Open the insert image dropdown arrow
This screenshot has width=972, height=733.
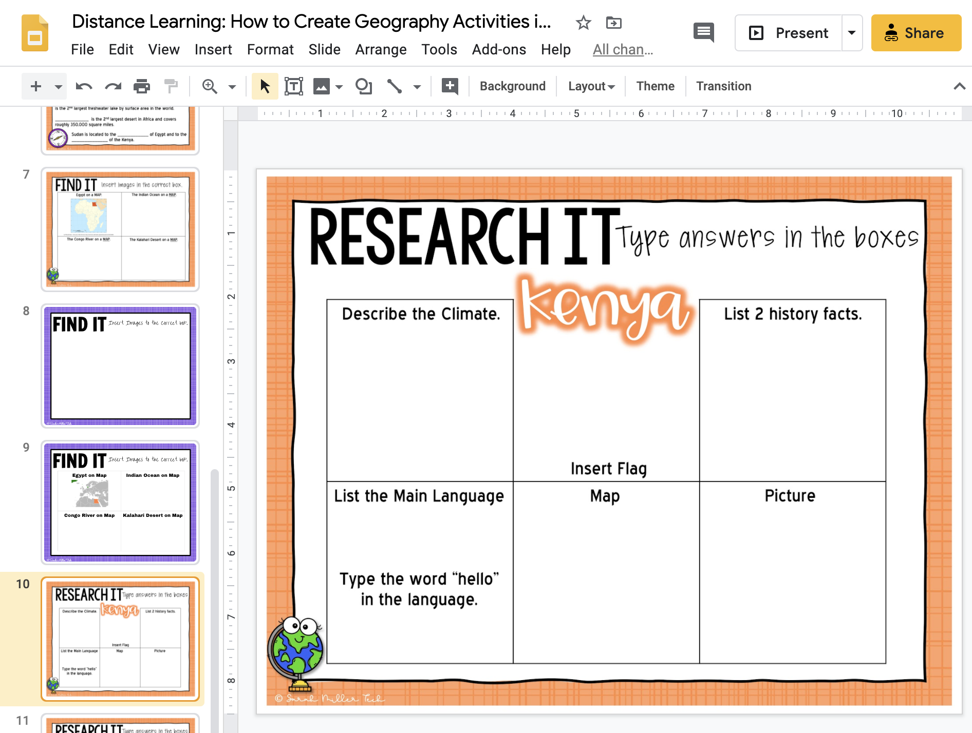[339, 87]
